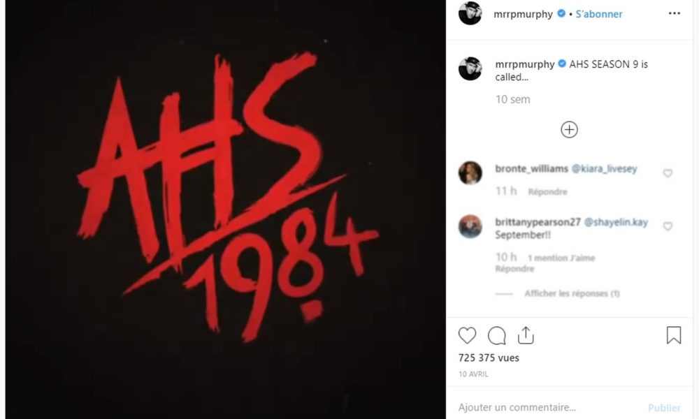Screen dimensions: 699x419
Task: Open the @shayelin.kay mention
Action: [616, 222]
